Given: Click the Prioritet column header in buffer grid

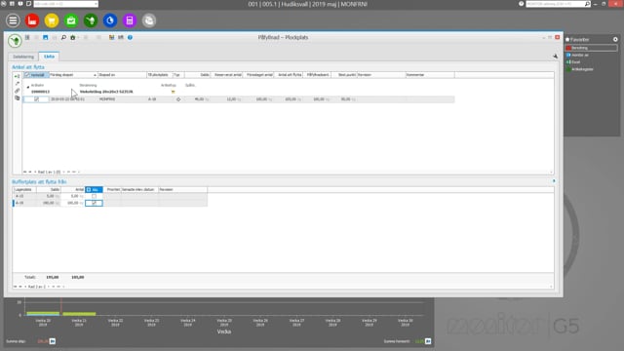Looking at the screenshot, I should point(112,190).
